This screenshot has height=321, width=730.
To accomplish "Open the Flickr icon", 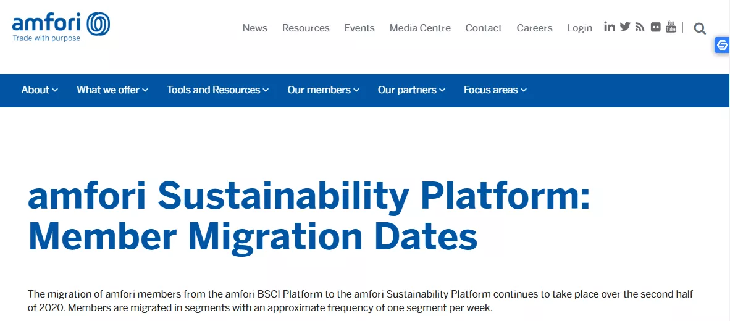I will click(x=655, y=27).
